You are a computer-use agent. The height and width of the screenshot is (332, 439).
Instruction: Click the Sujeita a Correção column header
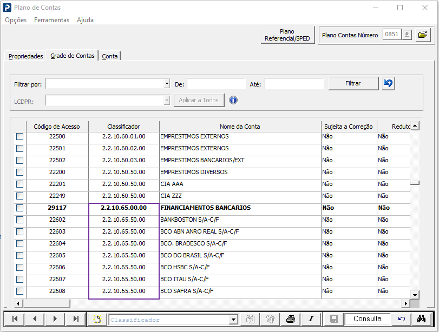(x=349, y=127)
